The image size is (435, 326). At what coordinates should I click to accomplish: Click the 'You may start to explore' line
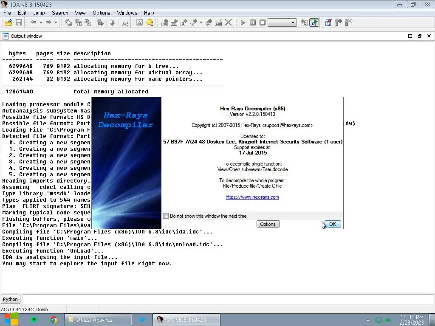87,264
